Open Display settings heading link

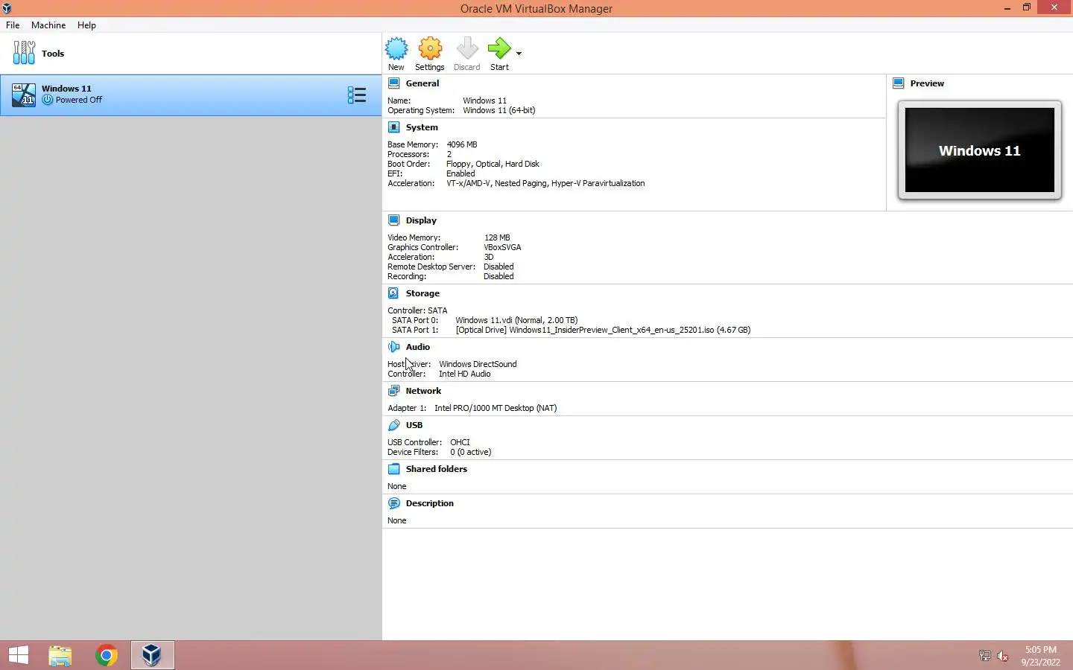pos(421,220)
